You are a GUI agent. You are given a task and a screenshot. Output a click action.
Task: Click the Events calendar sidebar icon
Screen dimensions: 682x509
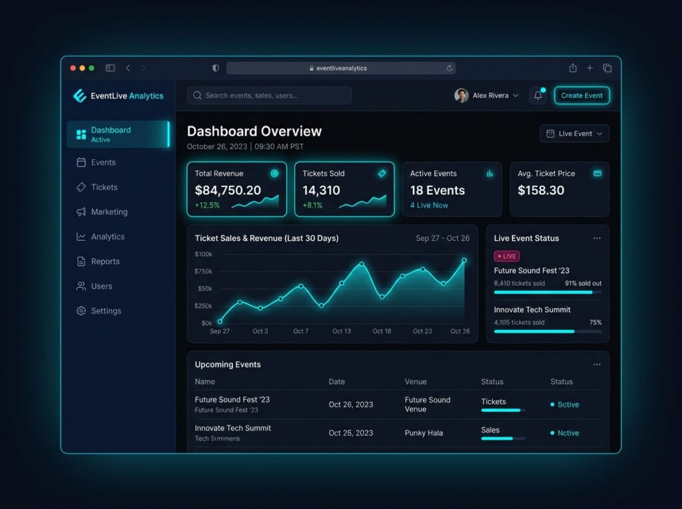click(81, 162)
